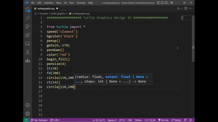Open the Testing flask view
218x122 pixels.
pos(28,52)
